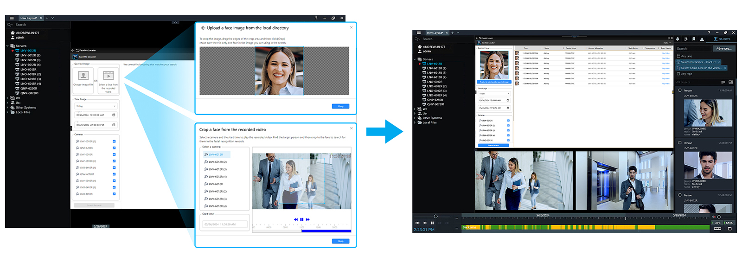742x263 pixels.
Task: Expand the Other Systems tree node
Action: point(7,108)
